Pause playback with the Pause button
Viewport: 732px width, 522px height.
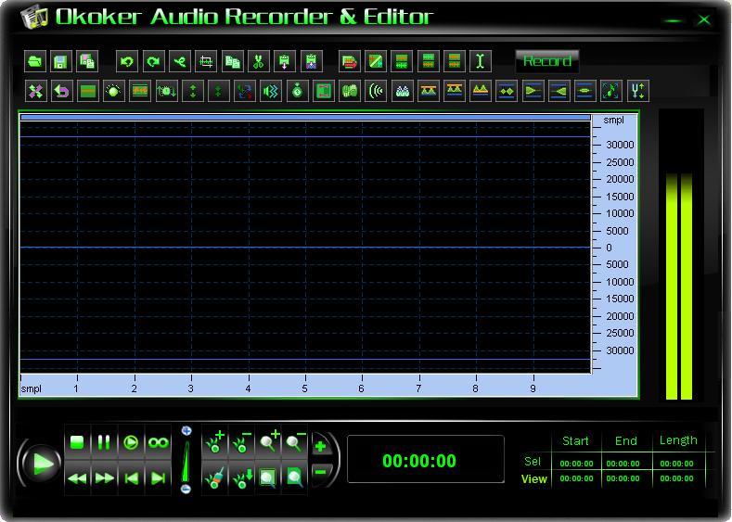[x=104, y=442]
